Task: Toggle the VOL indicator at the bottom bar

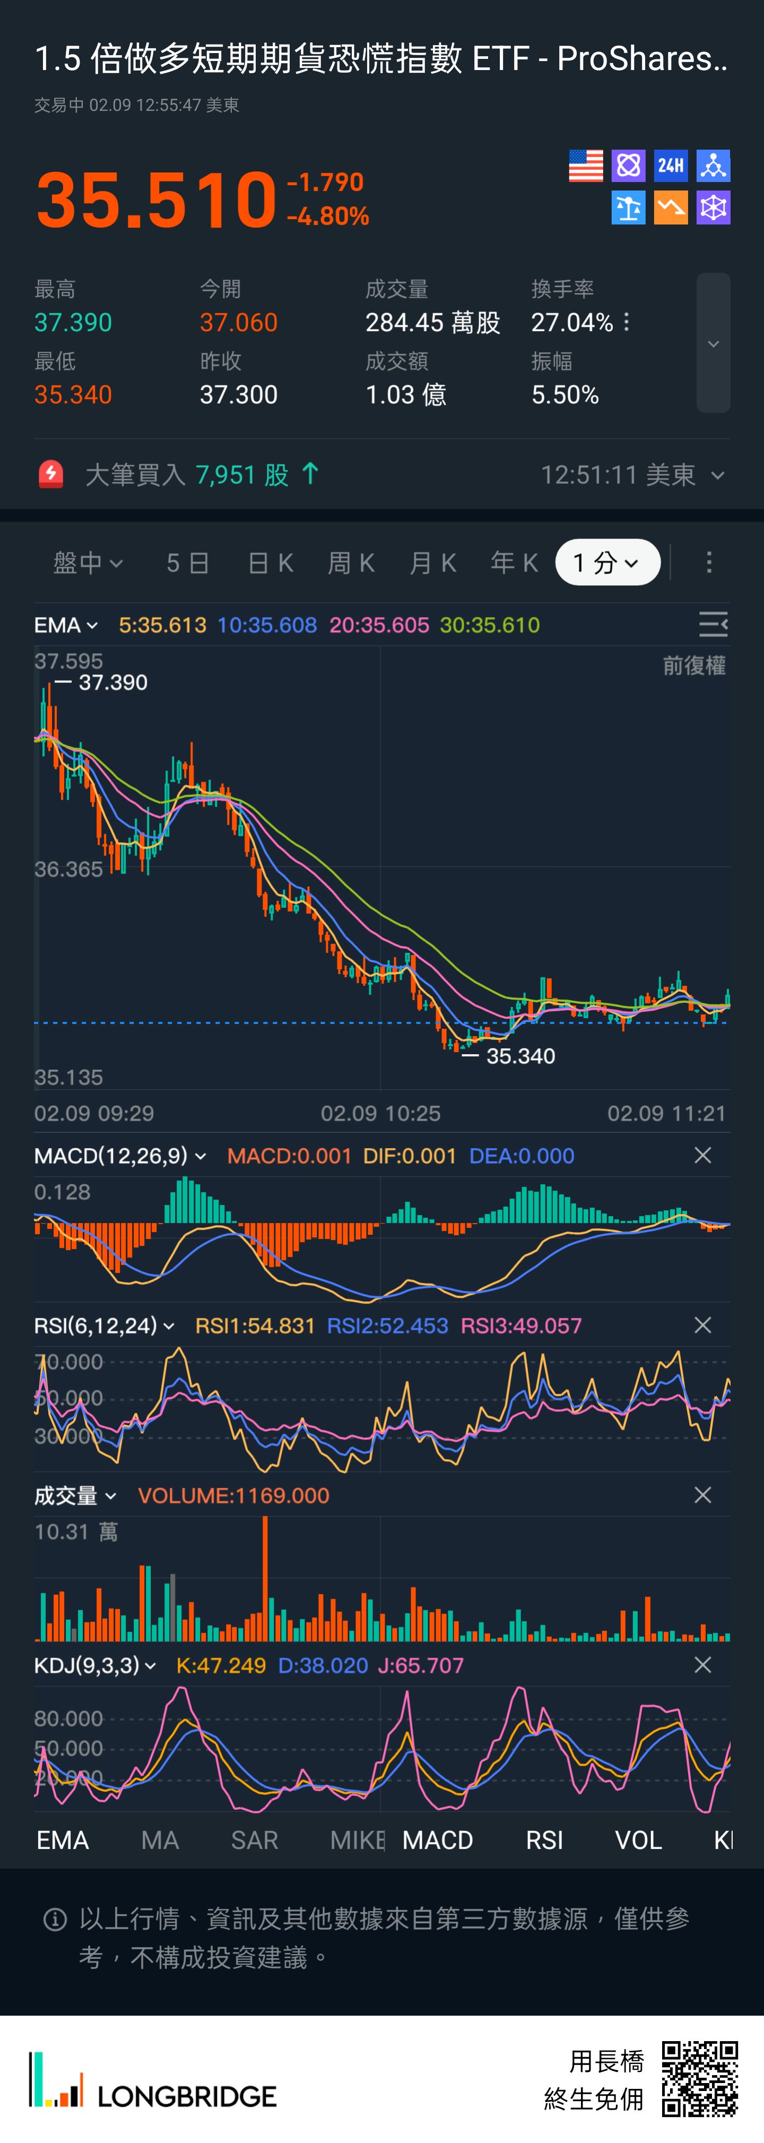Action: tap(638, 1840)
